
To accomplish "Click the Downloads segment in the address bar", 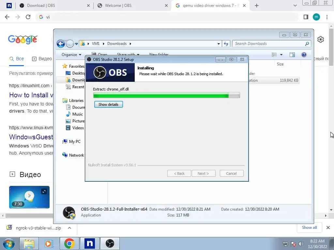I will 117,44.
